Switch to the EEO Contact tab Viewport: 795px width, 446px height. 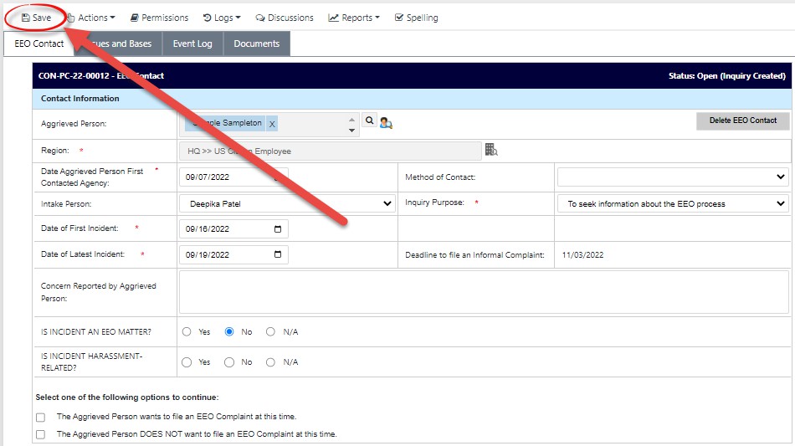39,44
